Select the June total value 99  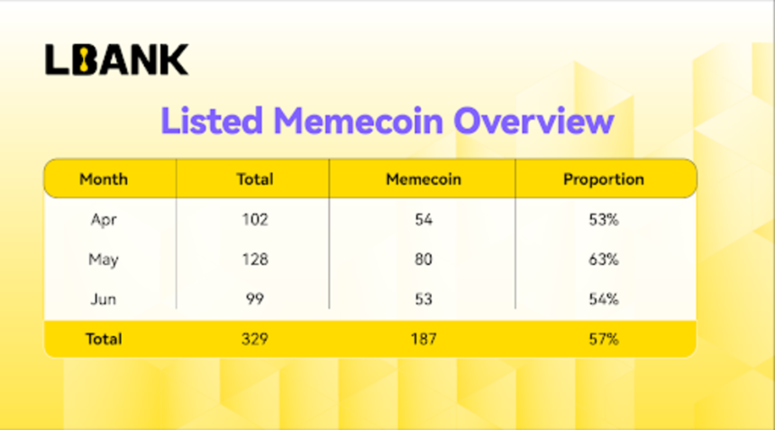254,299
